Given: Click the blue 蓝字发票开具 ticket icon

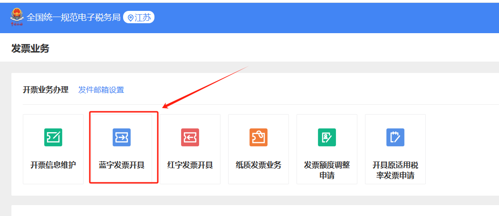Looking at the screenshot, I should coord(122,137).
